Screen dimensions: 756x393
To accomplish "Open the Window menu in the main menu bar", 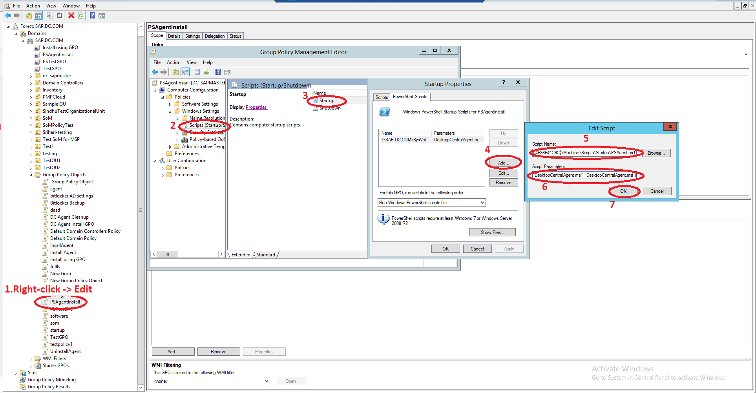I will (x=71, y=6).
